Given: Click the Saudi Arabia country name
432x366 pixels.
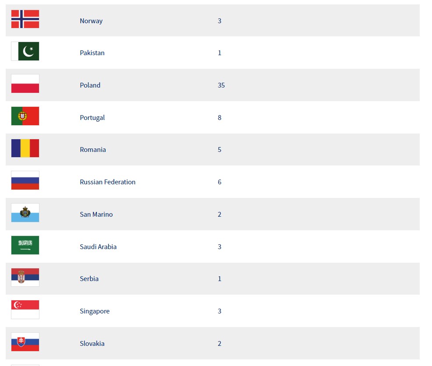Looking at the screenshot, I should [x=98, y=247].
